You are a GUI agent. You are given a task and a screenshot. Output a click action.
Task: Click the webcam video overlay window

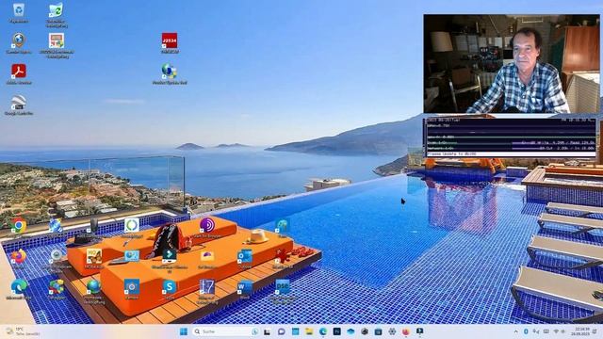coord(511,64)
